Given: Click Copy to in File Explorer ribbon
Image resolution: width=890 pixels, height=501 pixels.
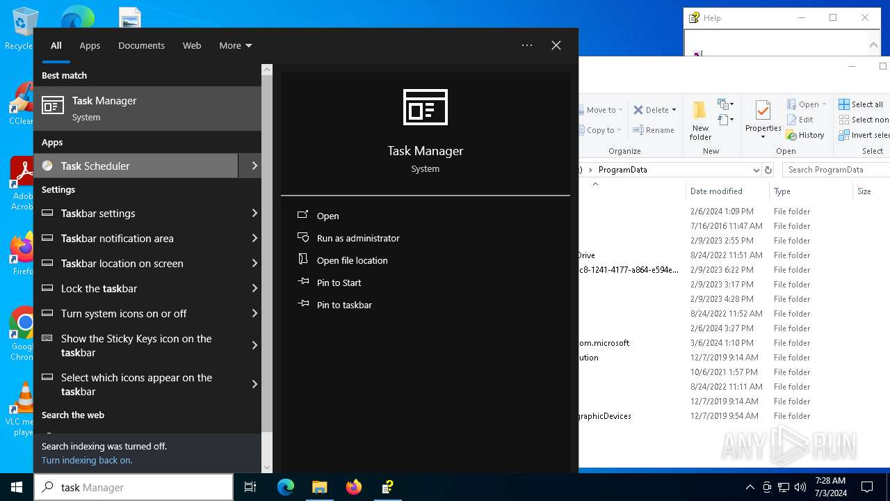Looking at the screenshot, I should click(600, 130).
